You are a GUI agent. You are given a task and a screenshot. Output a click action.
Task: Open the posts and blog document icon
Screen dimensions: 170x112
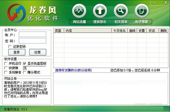pos(142,11)
